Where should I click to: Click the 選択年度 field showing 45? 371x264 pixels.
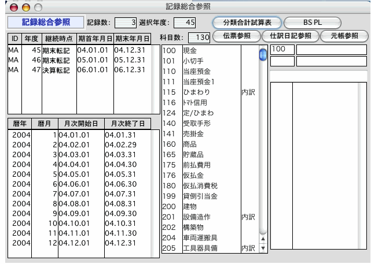[186, 23]
